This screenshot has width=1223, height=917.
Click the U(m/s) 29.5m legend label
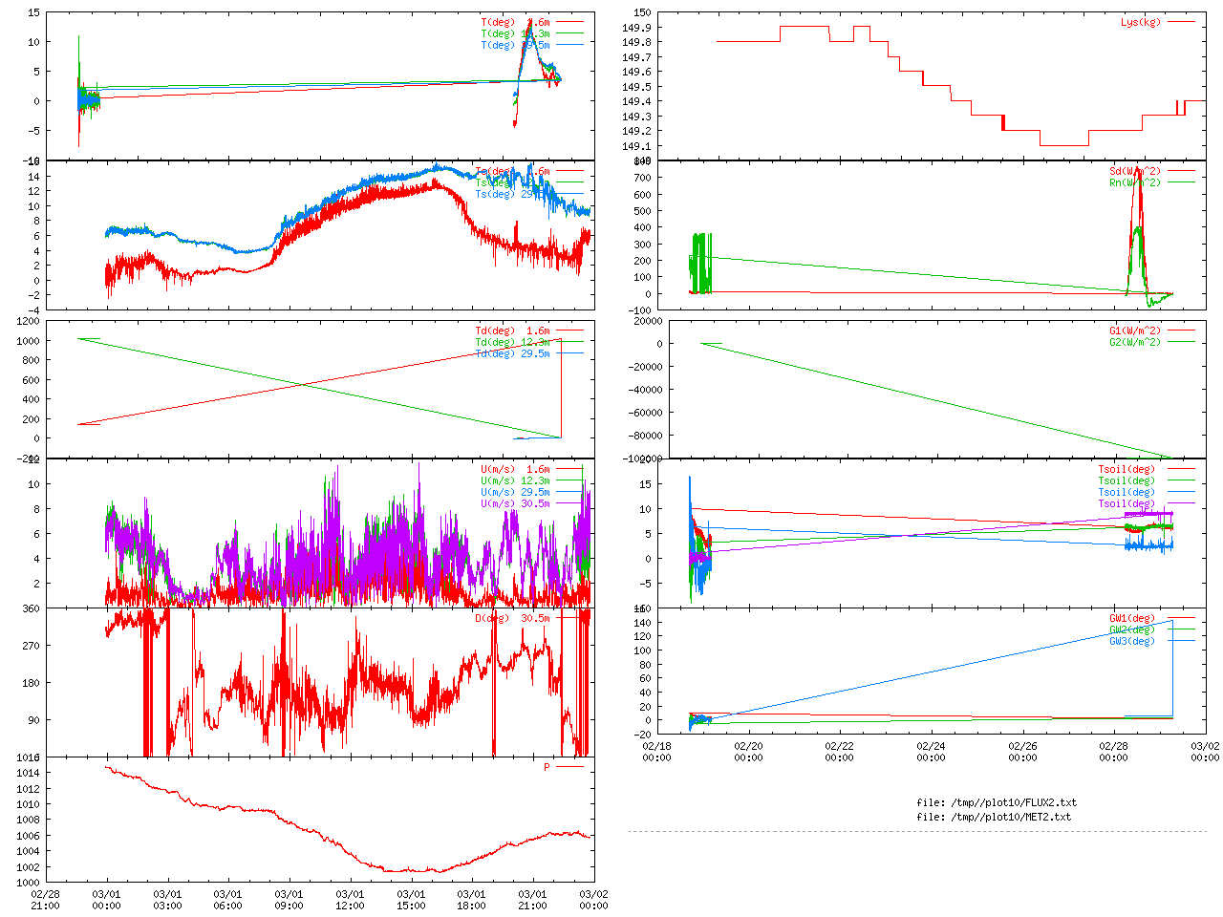click(515, 492)
